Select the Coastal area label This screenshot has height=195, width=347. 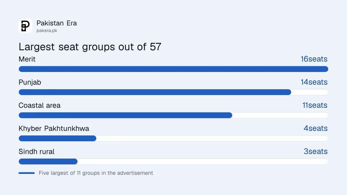point(40,105)
